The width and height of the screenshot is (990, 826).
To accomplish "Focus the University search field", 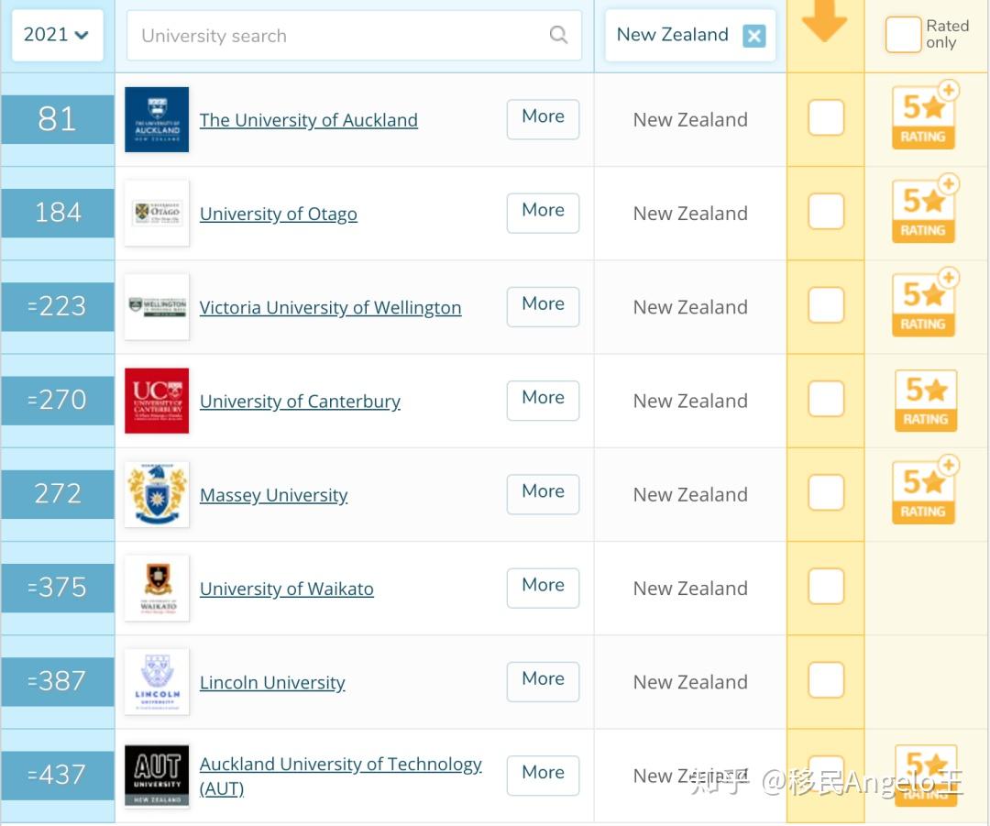I will (x=339, y=36).
